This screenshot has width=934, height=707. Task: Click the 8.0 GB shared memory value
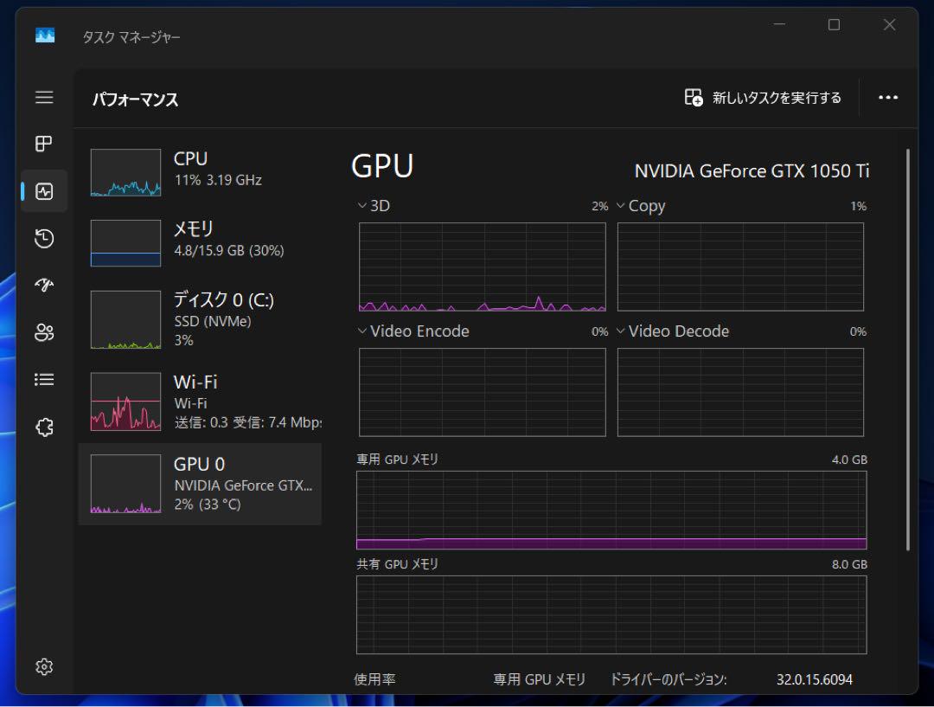[x=849, y=564]
